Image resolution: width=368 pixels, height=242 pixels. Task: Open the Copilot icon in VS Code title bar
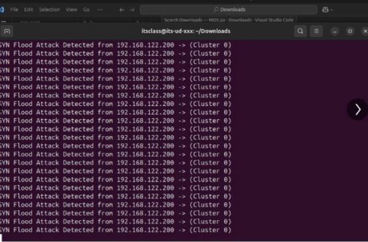(326, 10)
